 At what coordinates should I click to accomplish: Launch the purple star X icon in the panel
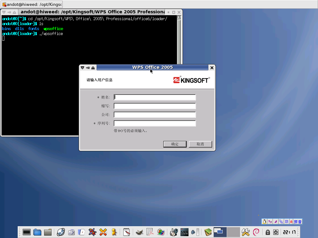92,232
